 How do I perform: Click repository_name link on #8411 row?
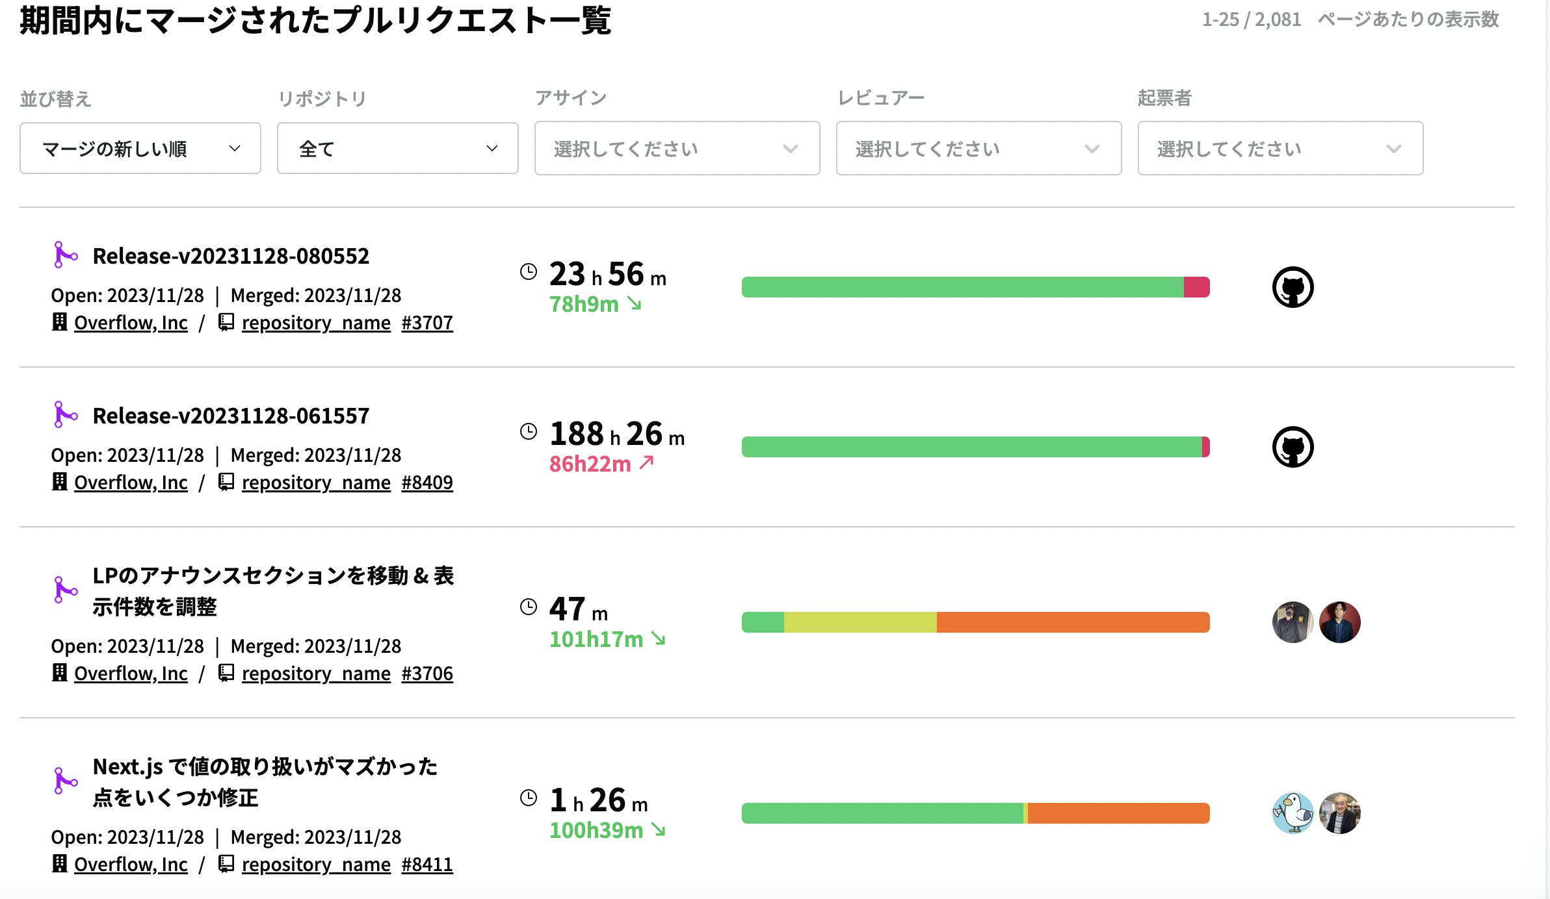click(x=316, y=865)
